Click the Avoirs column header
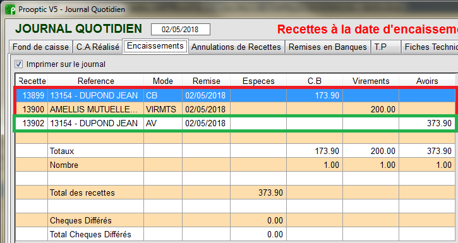Screen dimensions: 458x243 pyautogui.click(x=427, y=81)
